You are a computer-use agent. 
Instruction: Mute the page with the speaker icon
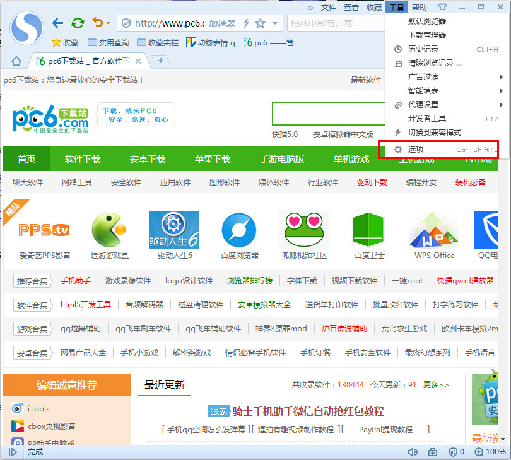click(x=413, y=452)
